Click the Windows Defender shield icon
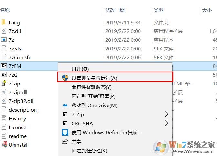Screen dimensions: 217x156 (65, 132)
